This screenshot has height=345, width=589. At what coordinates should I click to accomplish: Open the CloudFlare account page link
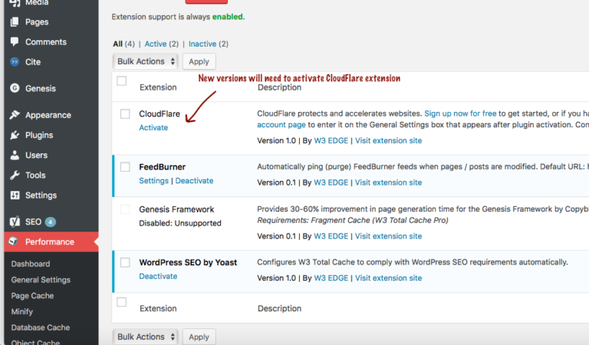[x=281, y=125]
